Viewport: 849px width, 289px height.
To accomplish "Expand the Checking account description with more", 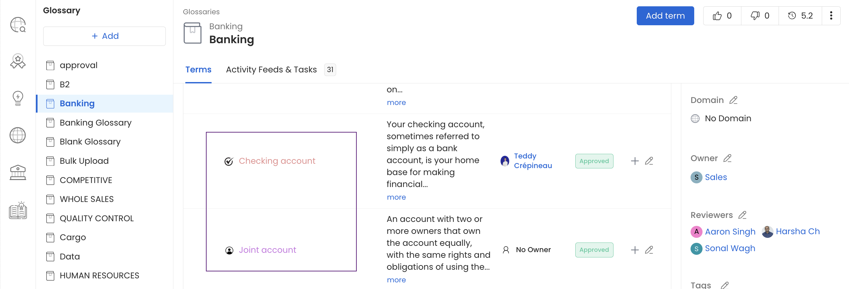I will click(x=396, y=197).
